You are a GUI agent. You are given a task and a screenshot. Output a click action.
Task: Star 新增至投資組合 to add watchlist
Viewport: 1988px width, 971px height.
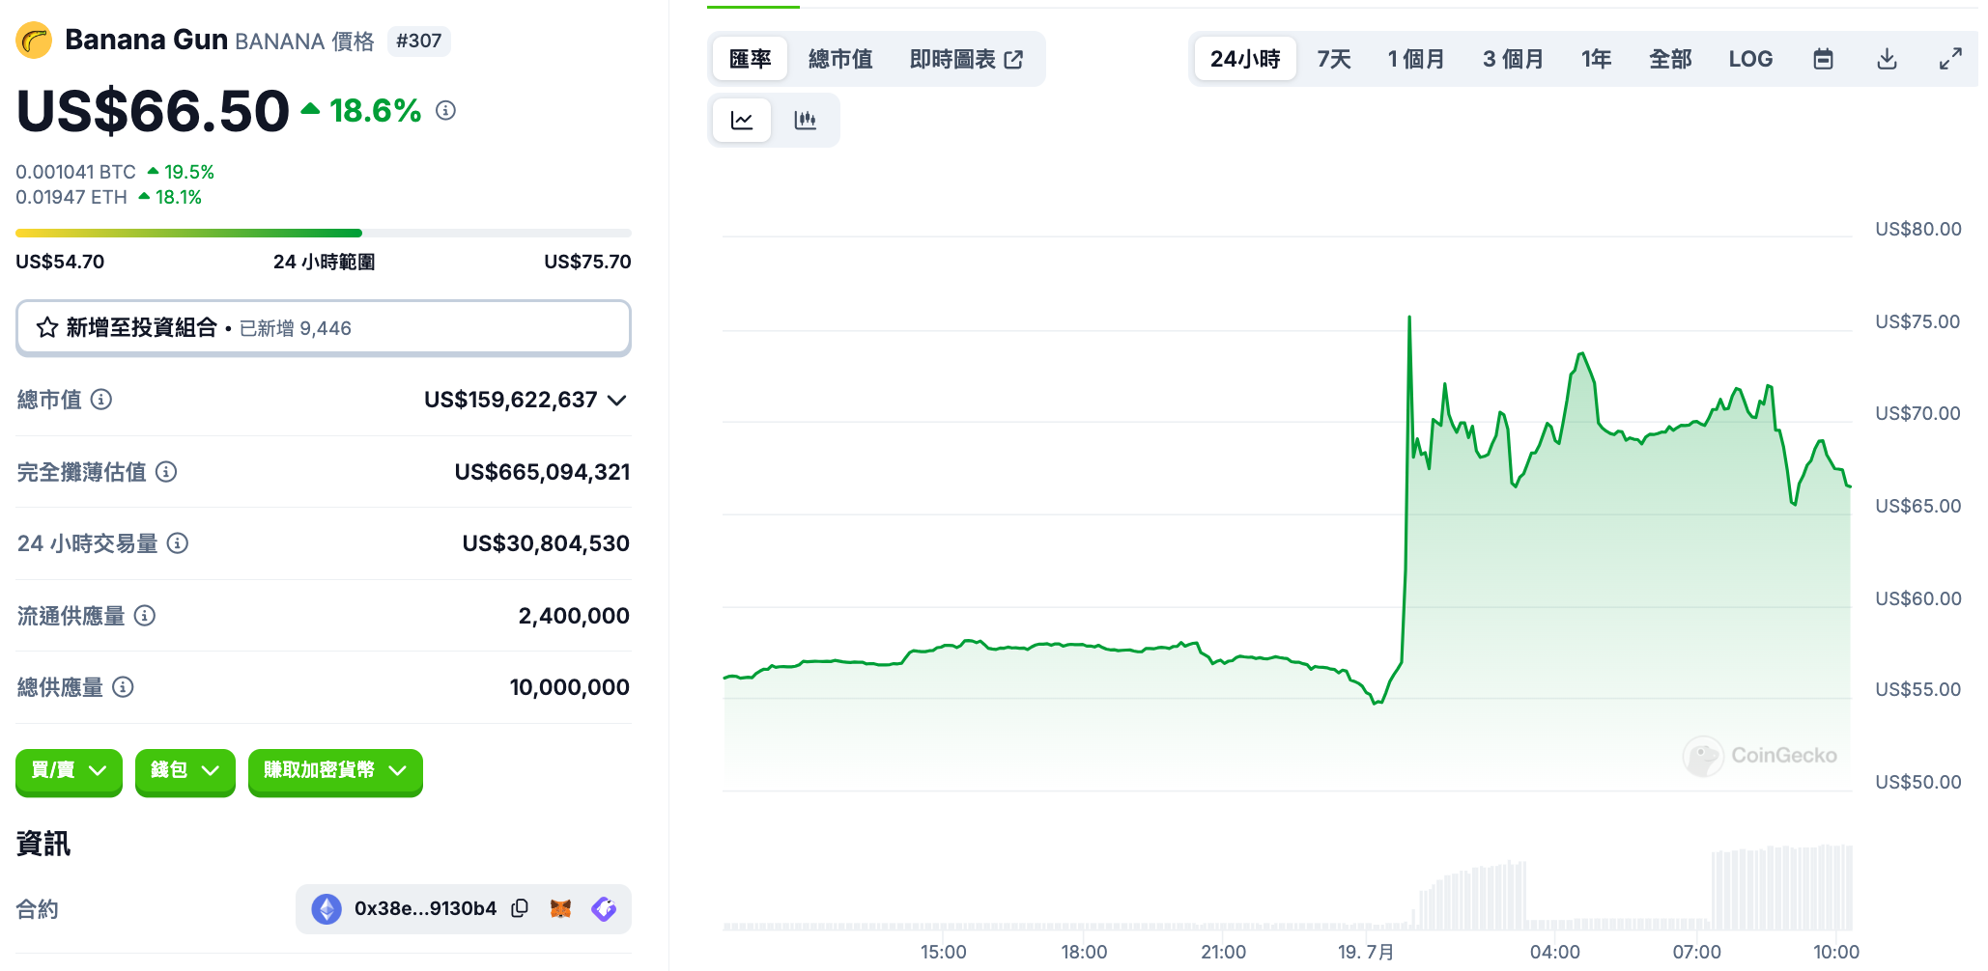coord(45,327)
